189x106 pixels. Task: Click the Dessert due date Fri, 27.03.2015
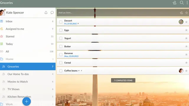(x=70, y=24)
